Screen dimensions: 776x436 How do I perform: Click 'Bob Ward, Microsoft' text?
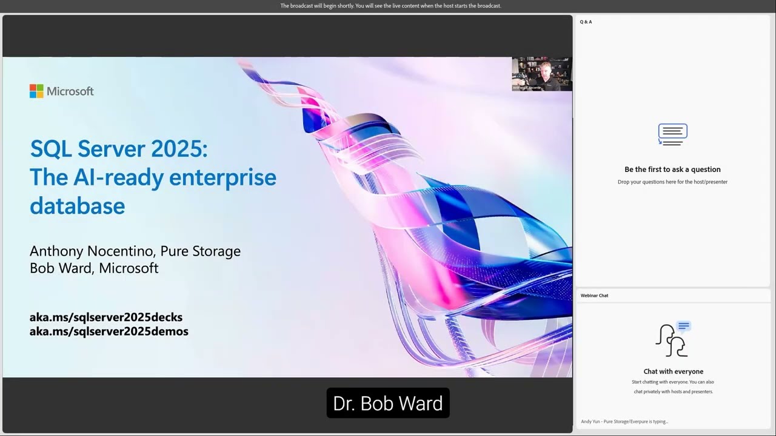point(94,268)
